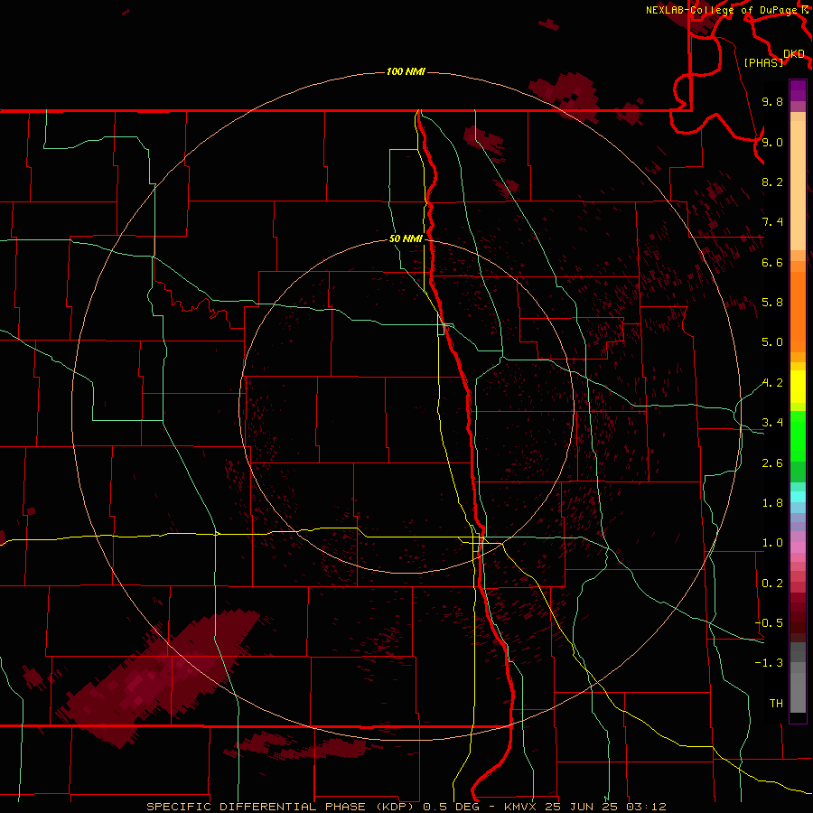Click the 8.2 value on color scale
Viewport: 813px width, 813px height.
tap(772, 182)
